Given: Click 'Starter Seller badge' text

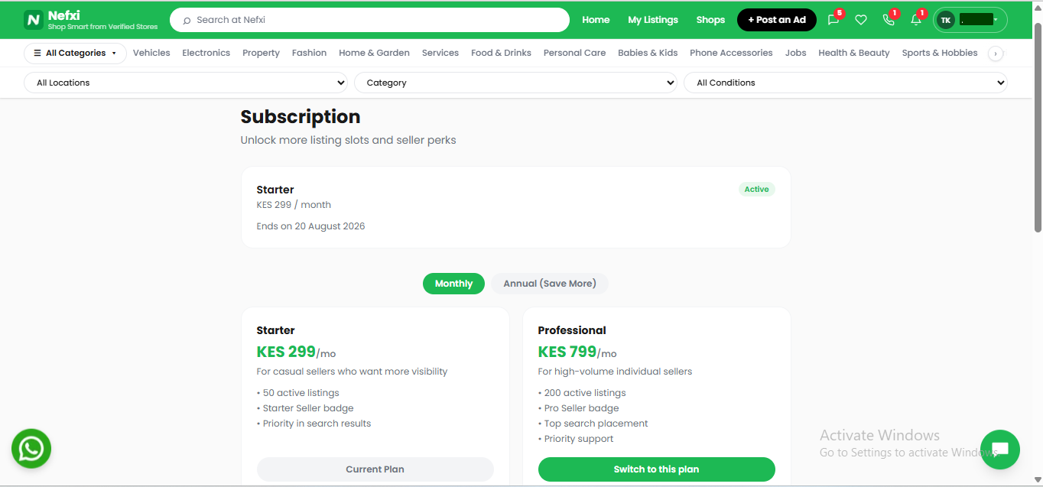Looking at the screenshot, I should point(308,408).
